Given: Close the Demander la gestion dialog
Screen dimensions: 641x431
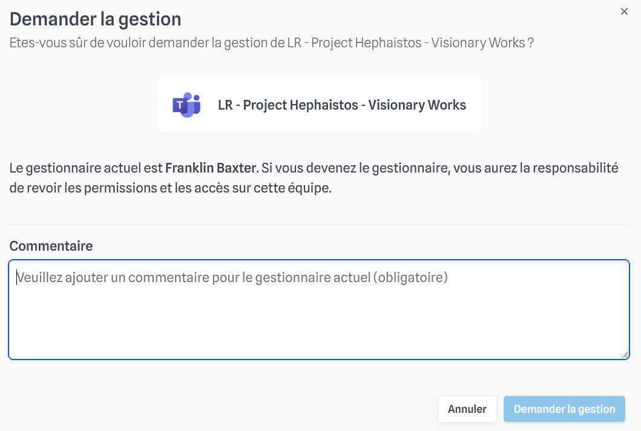Looking at the screenshot, I should pos(624,12).
